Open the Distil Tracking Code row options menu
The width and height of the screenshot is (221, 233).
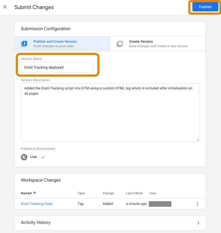(197, 204)
